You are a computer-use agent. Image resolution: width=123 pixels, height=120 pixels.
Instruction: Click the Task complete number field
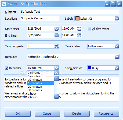[x=41, y=46]
